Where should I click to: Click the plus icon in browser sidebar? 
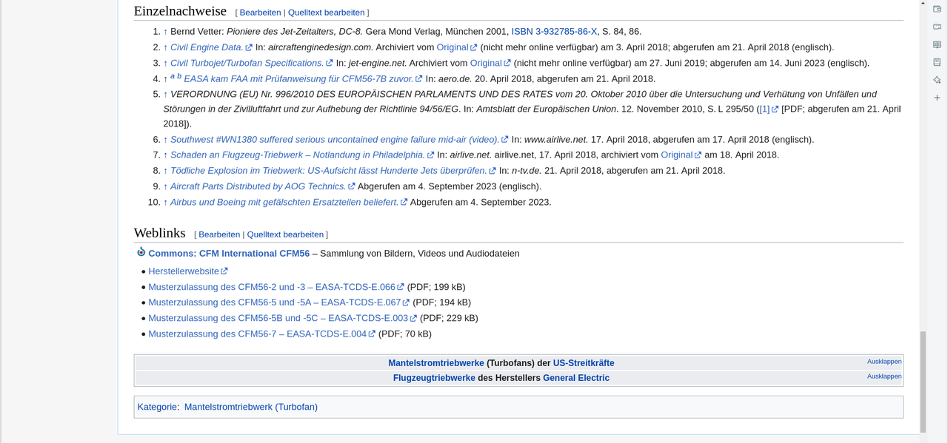(937, 98)
